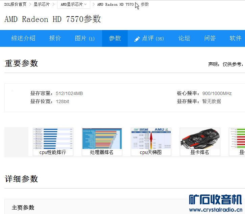Screen dimensions: 245x214
Task: Open ZOL报价首页 breadcrumb link
Action: pyautogui.click(x=15, y=4)
